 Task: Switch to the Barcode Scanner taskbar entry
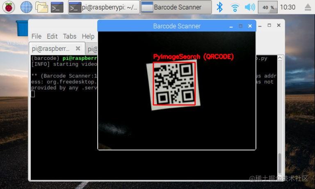(x=176, y=7)
